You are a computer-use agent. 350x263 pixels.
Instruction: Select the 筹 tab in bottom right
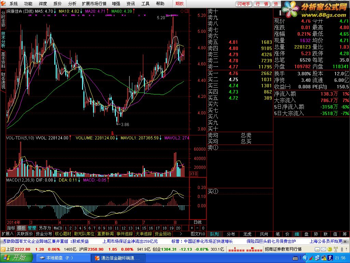[x=345, y=234]
